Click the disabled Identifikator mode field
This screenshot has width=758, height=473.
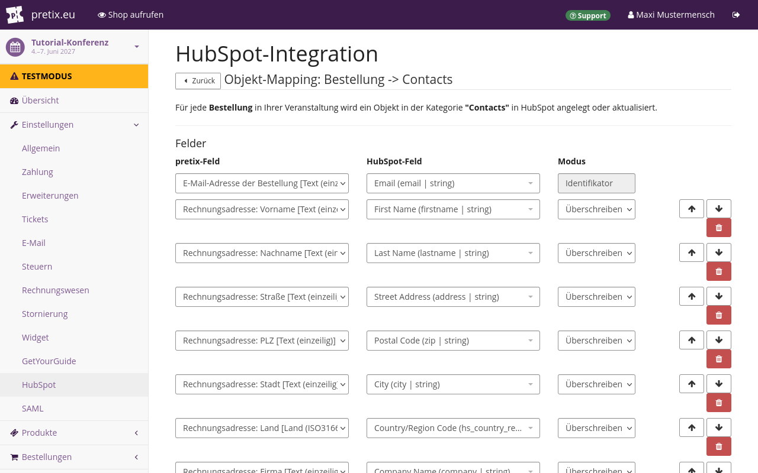point(596,183)
